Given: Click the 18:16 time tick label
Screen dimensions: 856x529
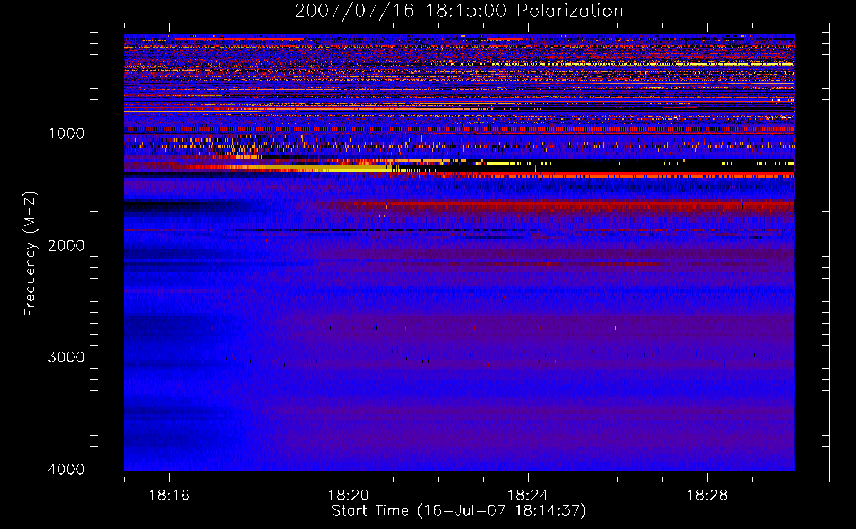Looking at the screenshot, I should (169, 496).
